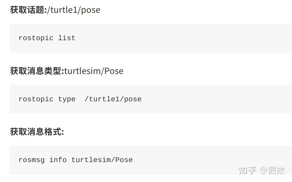Click the word "info" in rosmsg command
The image size is (292, 182).
[x=58, y=160]
